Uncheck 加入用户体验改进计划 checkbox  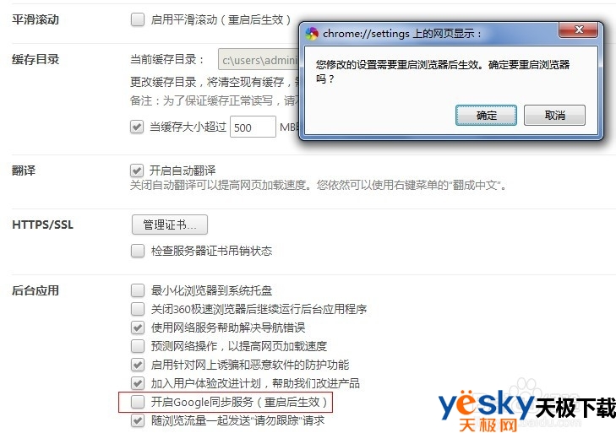click(138, 383)
